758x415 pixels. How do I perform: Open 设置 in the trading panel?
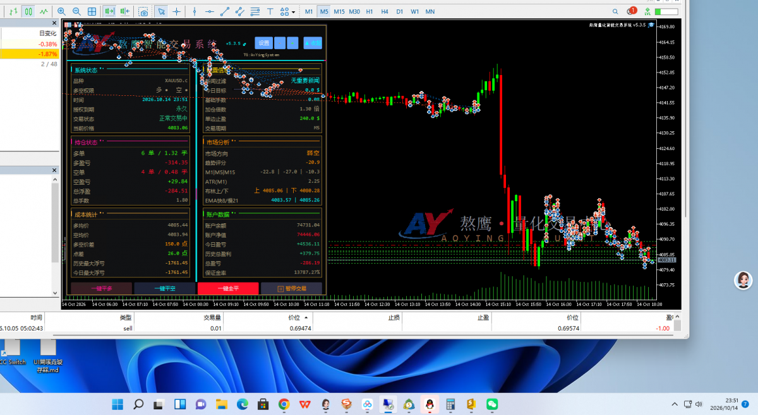(264, 43)
